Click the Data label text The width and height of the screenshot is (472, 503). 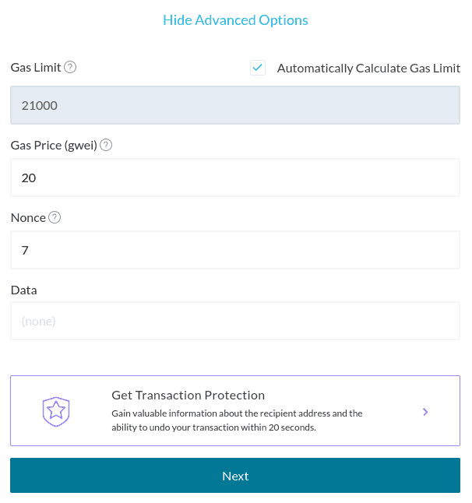tap(23, 290)
